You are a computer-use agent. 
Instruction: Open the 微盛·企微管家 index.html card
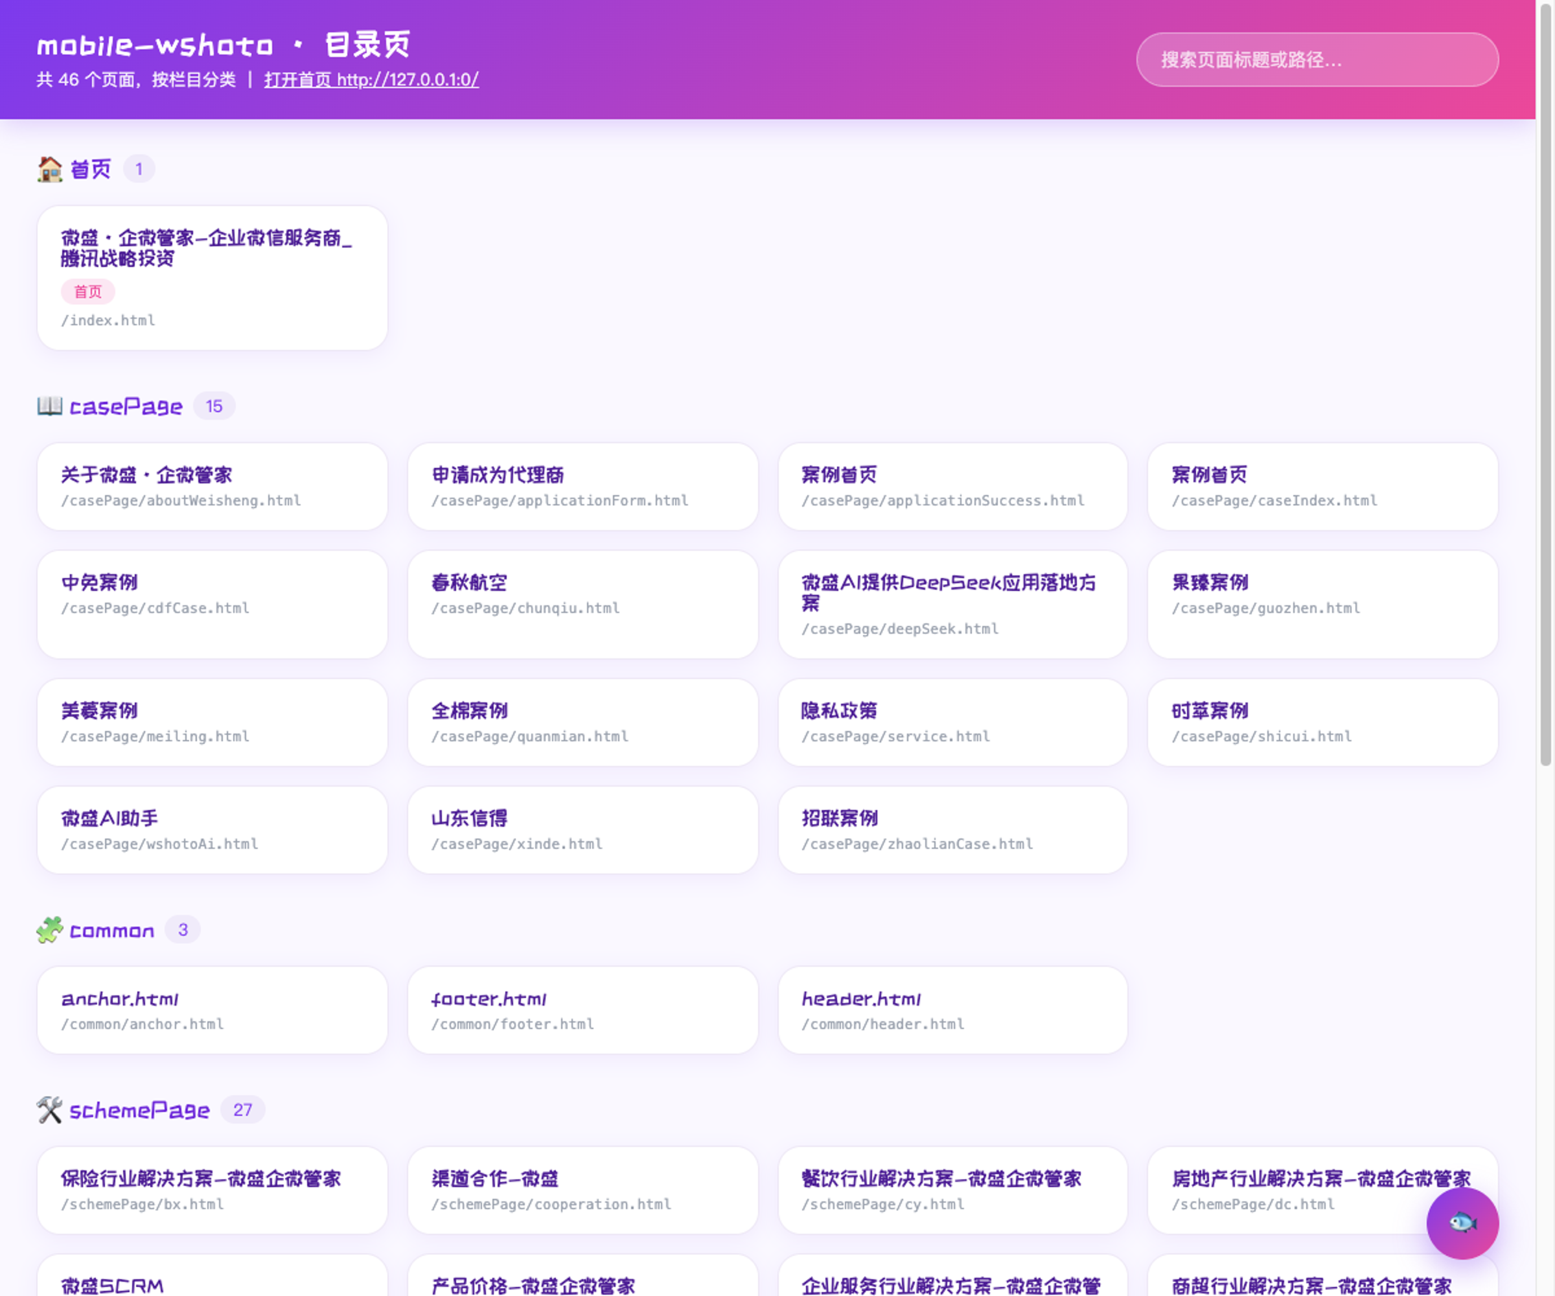click(213, 278)
